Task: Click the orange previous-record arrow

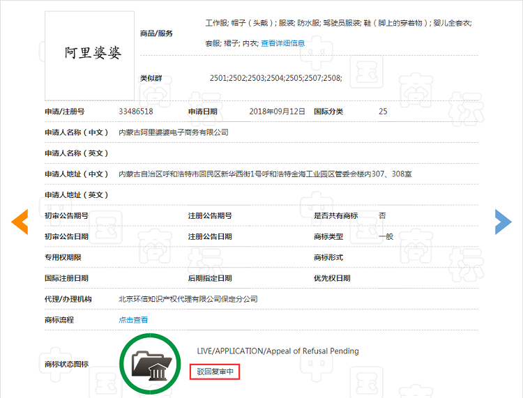Action: pos(20,221)
